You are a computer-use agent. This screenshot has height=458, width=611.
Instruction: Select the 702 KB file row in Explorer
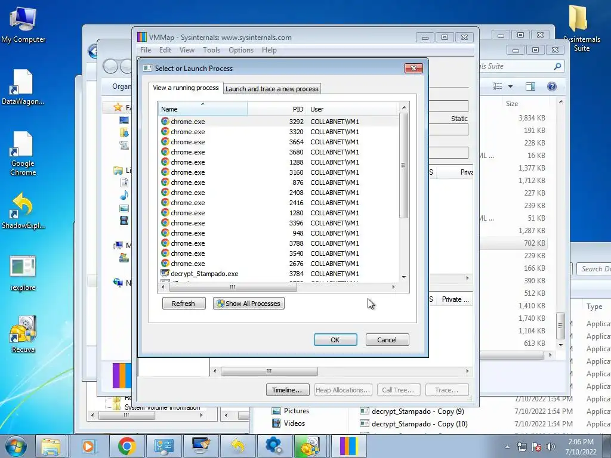(513, 243)
